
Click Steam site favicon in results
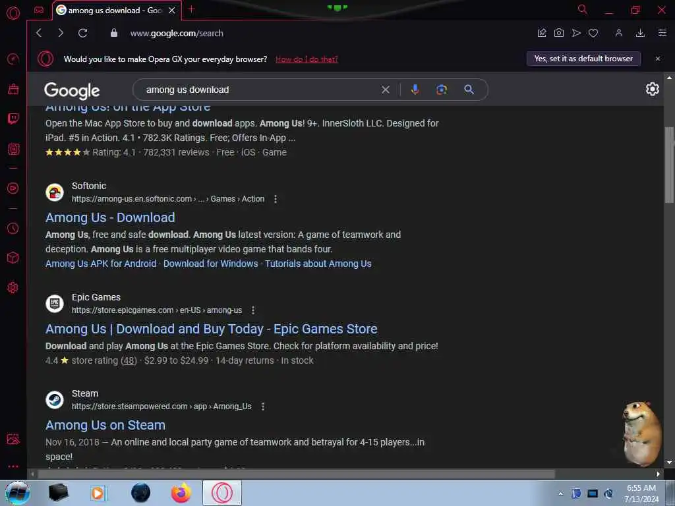[55, 400]
